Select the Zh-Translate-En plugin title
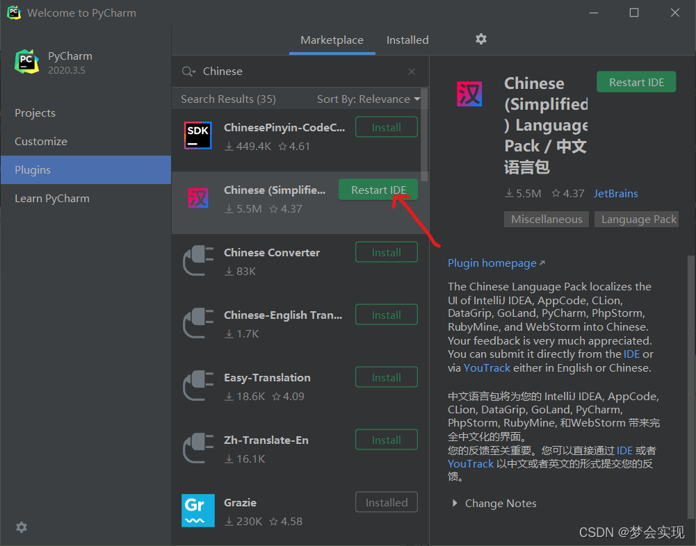 (266, 440)
